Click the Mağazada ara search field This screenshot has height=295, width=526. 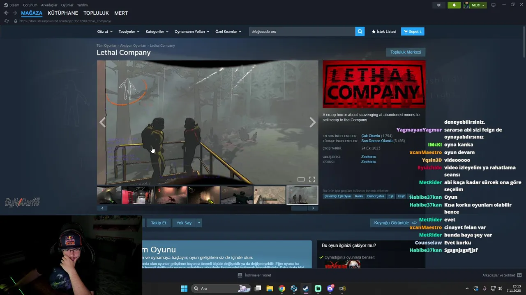[x=302, y=32]
